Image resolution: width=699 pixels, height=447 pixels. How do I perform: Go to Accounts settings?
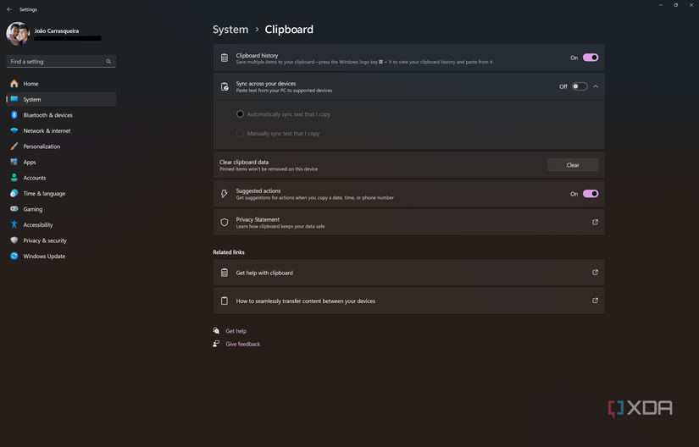pyautogui.click(x=61, y=178)
